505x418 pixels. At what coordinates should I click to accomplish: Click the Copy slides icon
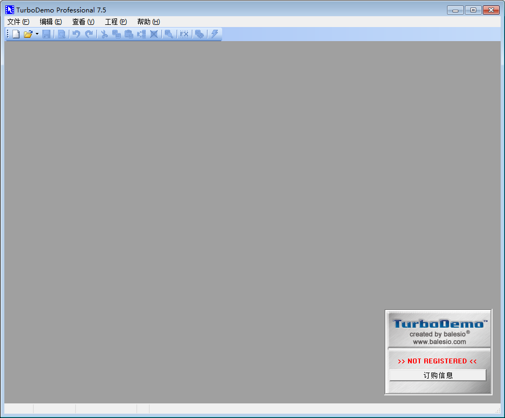[x=116, y=34]
